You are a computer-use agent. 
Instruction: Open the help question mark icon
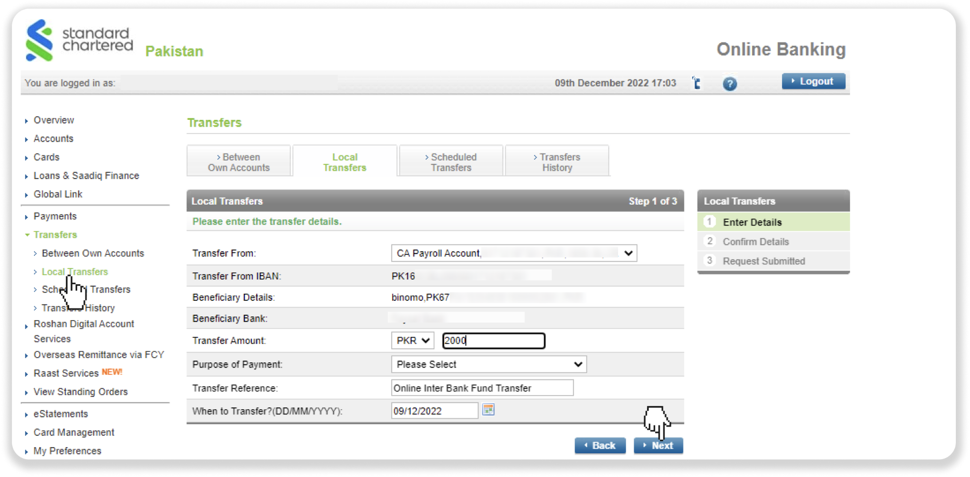(729, 84)
